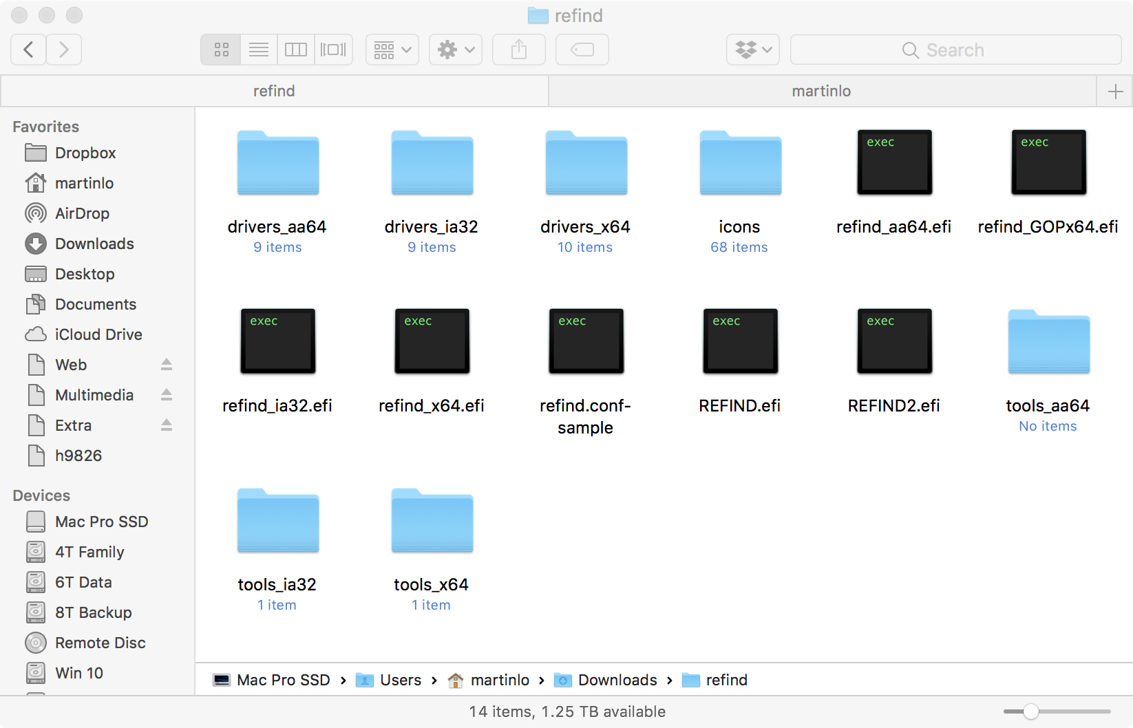Screen dimensions: 1133x728
Task: Open the Web volume in the sidebar
Action: (71, 365)
